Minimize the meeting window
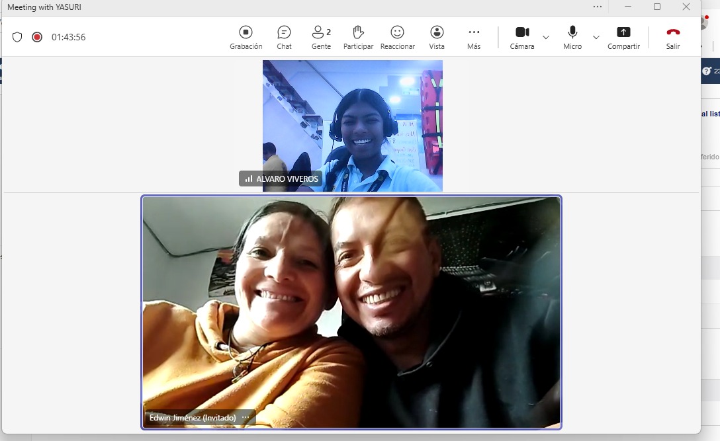The height and width of the screenshot is (441, 720). [x=628, y=7]
